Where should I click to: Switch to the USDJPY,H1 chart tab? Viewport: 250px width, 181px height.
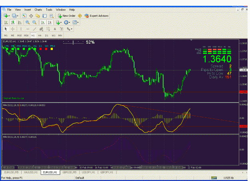[x=88, y=172]
